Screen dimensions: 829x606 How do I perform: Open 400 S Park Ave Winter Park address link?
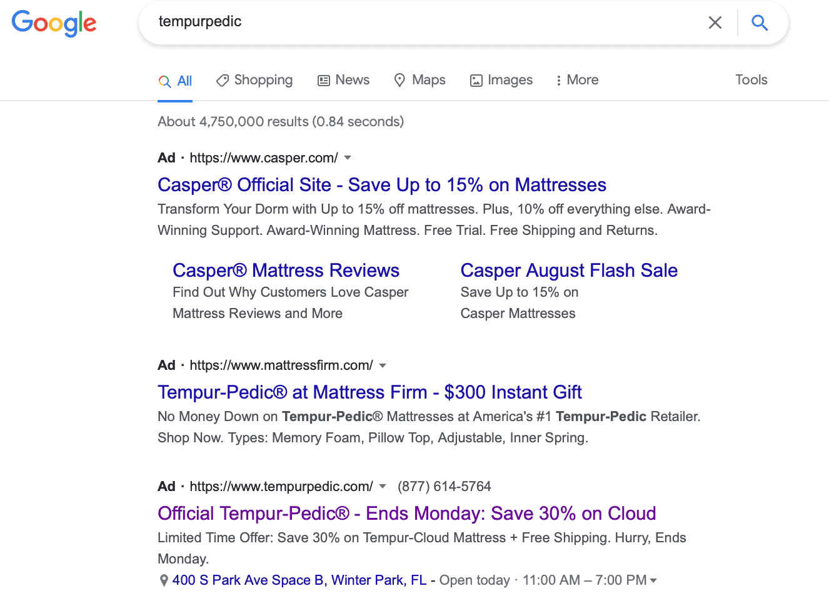coord(299,580)
